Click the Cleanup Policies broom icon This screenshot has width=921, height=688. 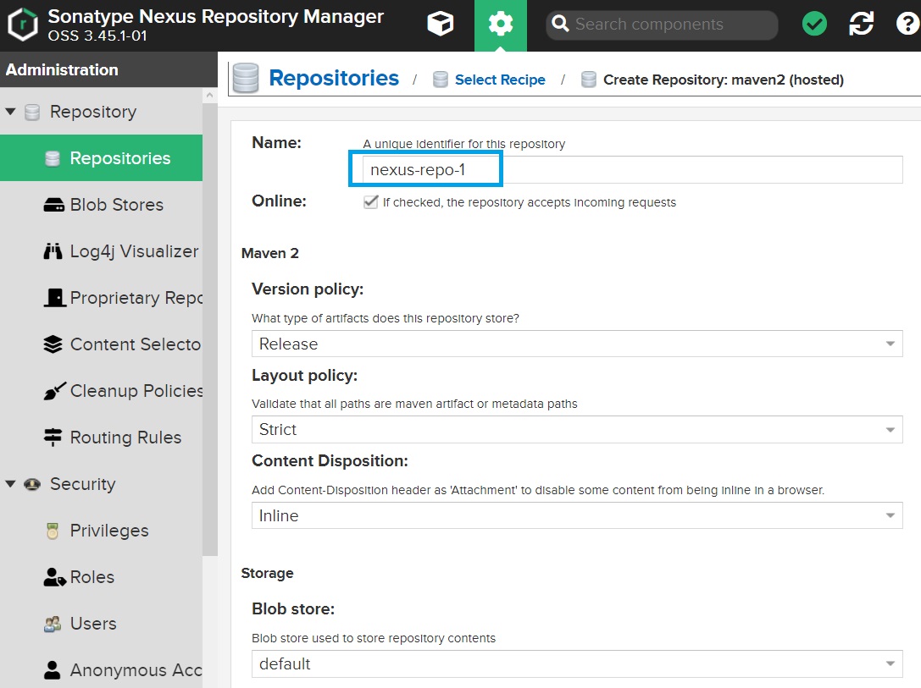pyautogui.click(x=54, y=391)
